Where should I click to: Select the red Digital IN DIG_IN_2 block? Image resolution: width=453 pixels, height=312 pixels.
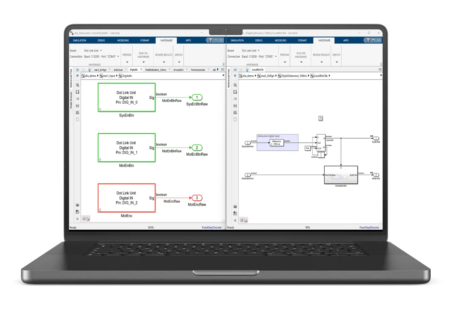click(x=127, y=198)
